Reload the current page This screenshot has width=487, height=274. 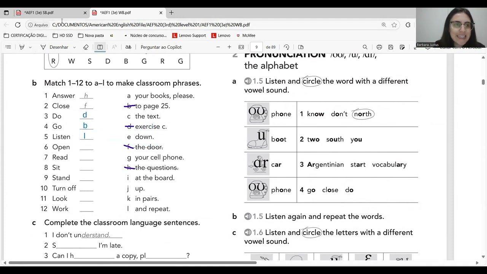[18, 25]
